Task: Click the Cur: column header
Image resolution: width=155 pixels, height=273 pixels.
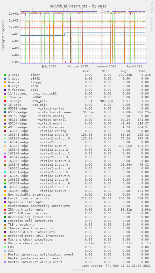Action: pos(87,71)
